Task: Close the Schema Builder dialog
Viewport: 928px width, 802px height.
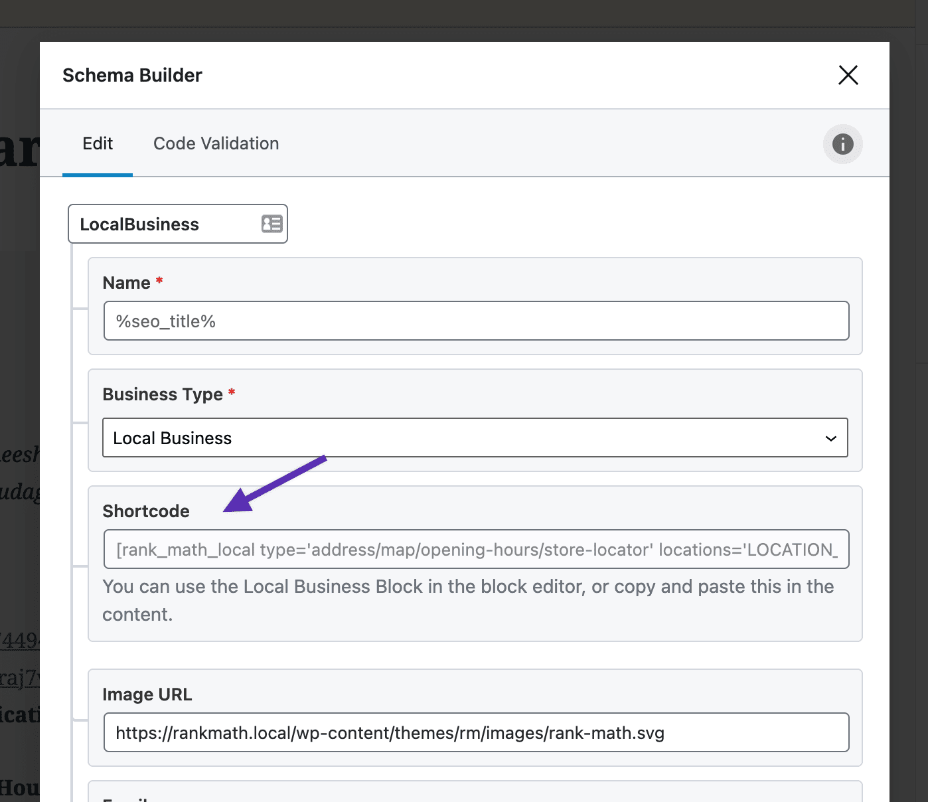Action: click(848, 75)
